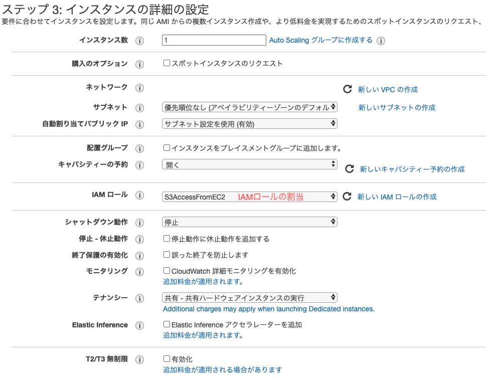Image resolution: width=486 pixels, height=381 pixels.
Task: Open the サブネット dropdown
Action: [x=249, y=107]
